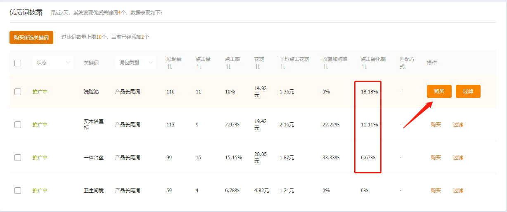This screenshot has height=212, width=507.
Task: Click 购买 link for 实木浴室柜
Action: pyautogui.click(x=436, y=125)
